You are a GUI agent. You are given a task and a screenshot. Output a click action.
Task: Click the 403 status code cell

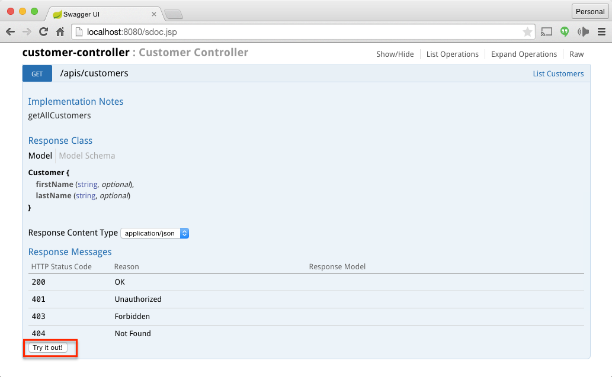click(x=39, y=316)
